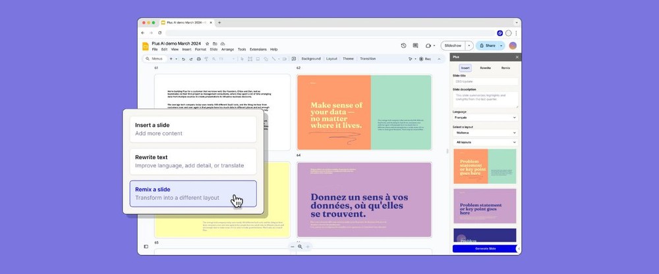This screenshot has height=274, width=659.
Task: Open the Mallorca layout theme dropdown
Action: pyautogui.click(x=485, y=132)
